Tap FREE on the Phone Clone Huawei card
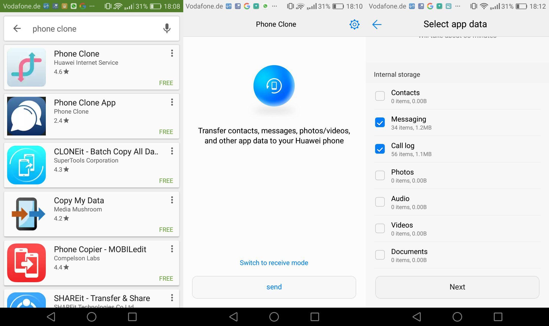This screenshot has width=549, height=326. click(166, 83)
